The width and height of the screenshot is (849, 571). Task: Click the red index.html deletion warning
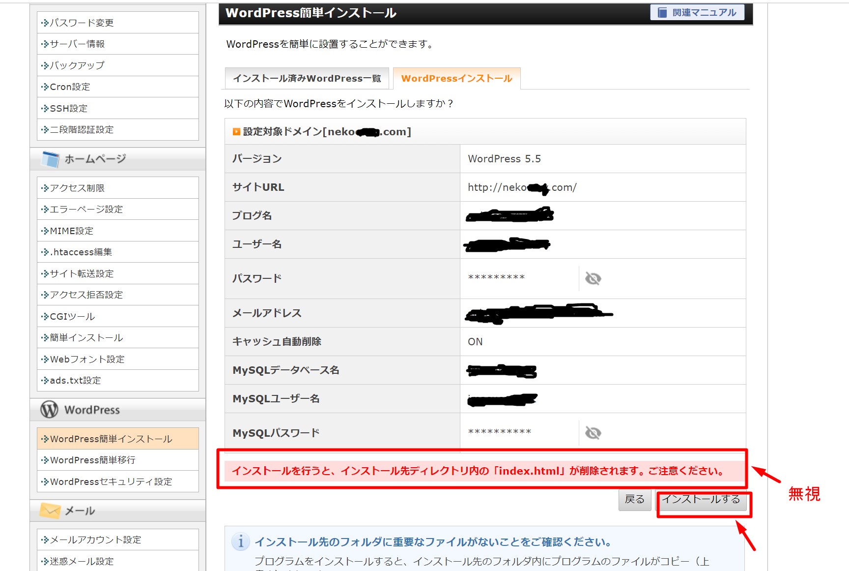pos(478,471)
